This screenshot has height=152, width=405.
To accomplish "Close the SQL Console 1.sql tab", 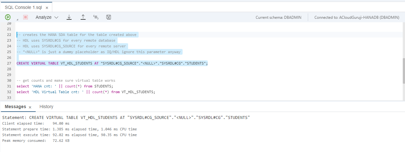I will tap(47, 7).
